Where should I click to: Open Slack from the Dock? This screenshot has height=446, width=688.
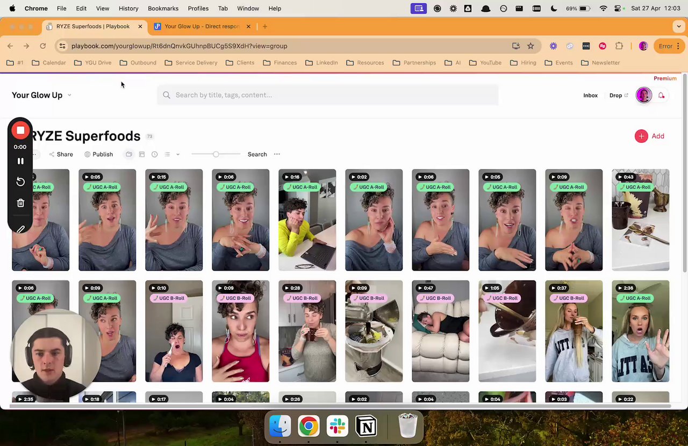click(338, 427)
